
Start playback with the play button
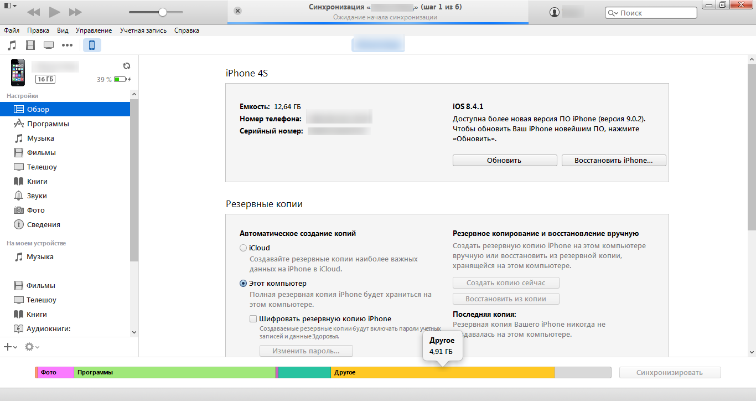(54, 12)
